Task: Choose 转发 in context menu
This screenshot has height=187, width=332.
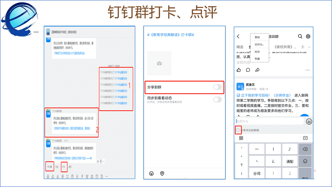Action: [257, 52]
